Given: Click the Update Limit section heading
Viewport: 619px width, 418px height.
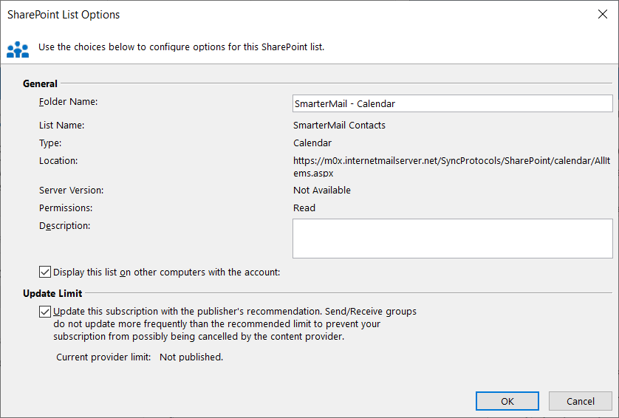Looking at the screenshot, I should [52, 293].
